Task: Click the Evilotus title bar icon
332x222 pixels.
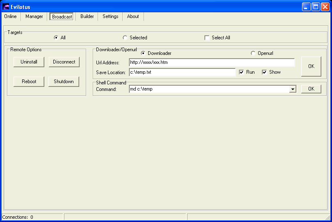Action: coord(6,7)
